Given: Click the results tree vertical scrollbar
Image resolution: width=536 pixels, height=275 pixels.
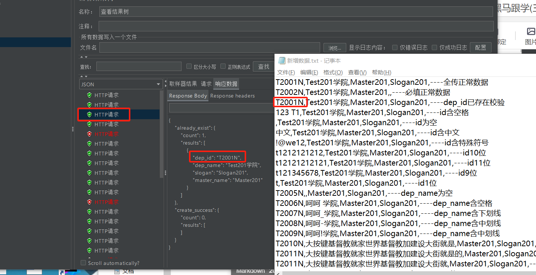Looking at the screenshot, I should coord(162,134).
